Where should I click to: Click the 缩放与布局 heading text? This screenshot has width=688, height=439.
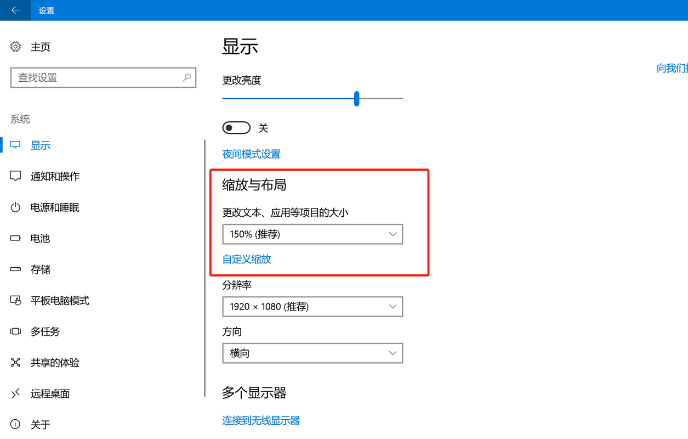point(254,185)
